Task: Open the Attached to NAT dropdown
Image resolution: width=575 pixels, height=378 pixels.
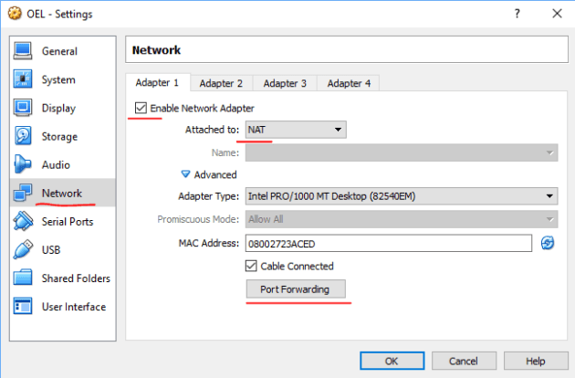Action: coord(296,130)
